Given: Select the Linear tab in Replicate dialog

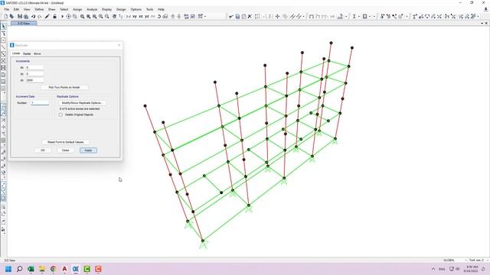Looking at the screenshot, I should click(x=16, y=53).
